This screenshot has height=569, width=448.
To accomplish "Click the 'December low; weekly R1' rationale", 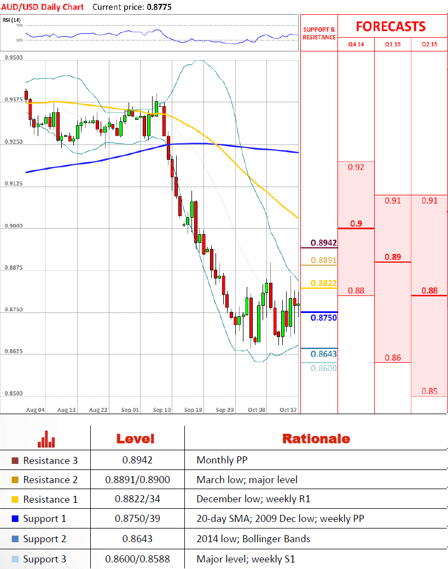I will pos(254,499).
